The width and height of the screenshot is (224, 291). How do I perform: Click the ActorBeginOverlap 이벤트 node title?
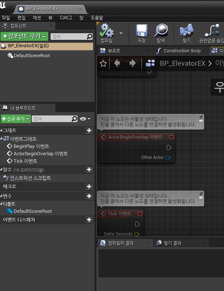click(x=135, y=137)
